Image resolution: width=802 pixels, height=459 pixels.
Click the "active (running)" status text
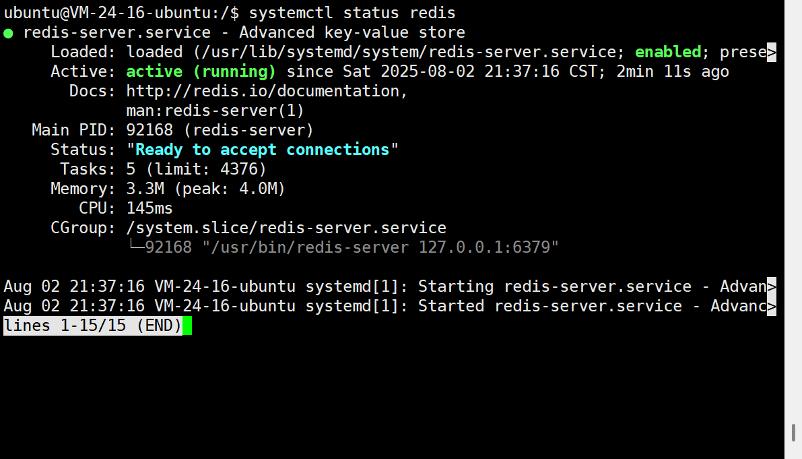point(201,71)
